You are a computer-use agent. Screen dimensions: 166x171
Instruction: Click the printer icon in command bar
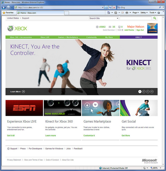127,13
